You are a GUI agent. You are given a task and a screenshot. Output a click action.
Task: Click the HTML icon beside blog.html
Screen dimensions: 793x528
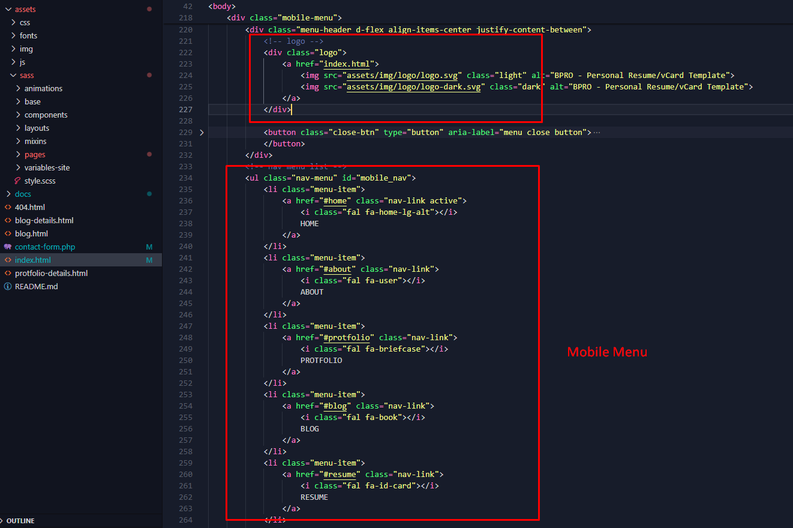tap(8, 233)
